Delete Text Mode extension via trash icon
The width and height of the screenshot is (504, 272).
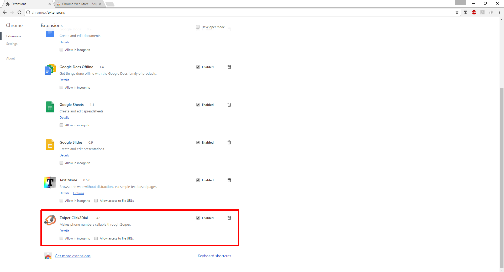coord(229,180)
